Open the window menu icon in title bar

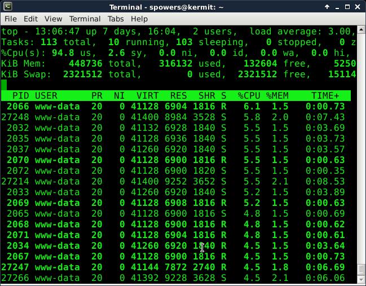coord(7,7)
